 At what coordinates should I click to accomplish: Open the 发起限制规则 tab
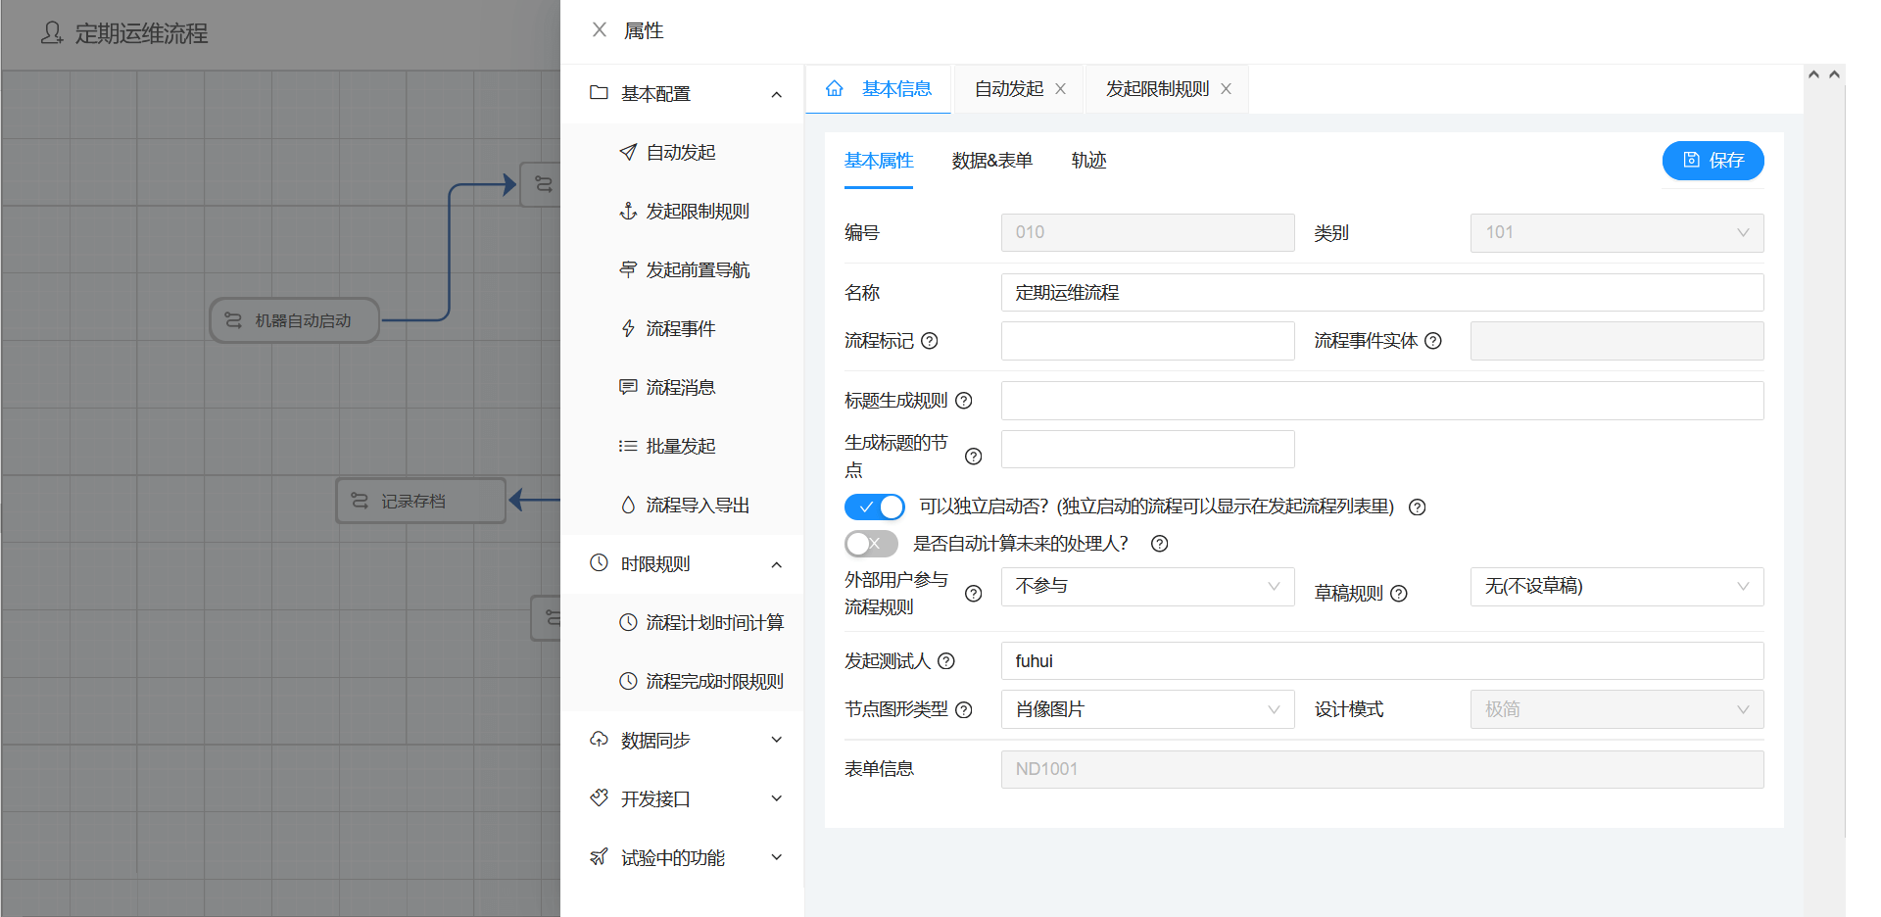pos(1156,88)
